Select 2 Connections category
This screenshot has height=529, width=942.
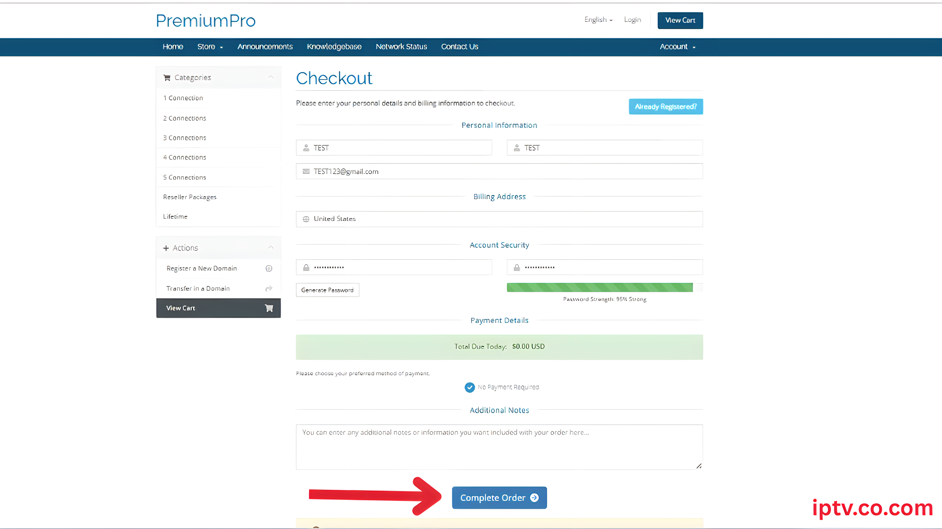(218, 118)
